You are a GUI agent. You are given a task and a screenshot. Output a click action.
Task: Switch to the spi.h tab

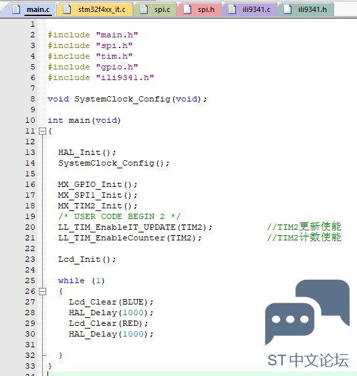[199, 9]
